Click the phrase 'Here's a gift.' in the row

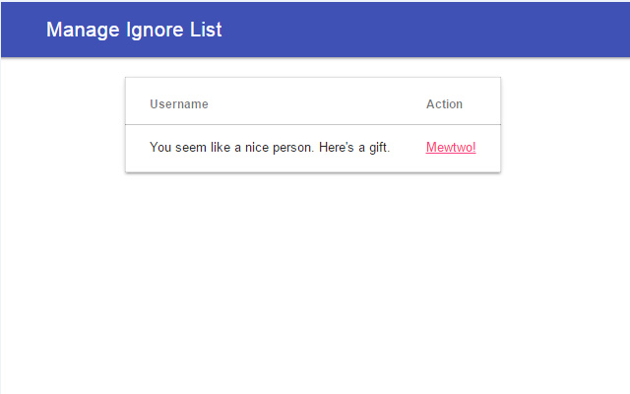click(354, 148)
